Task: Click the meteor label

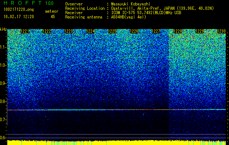Action: pyautogui.click(x=52, y=11)
